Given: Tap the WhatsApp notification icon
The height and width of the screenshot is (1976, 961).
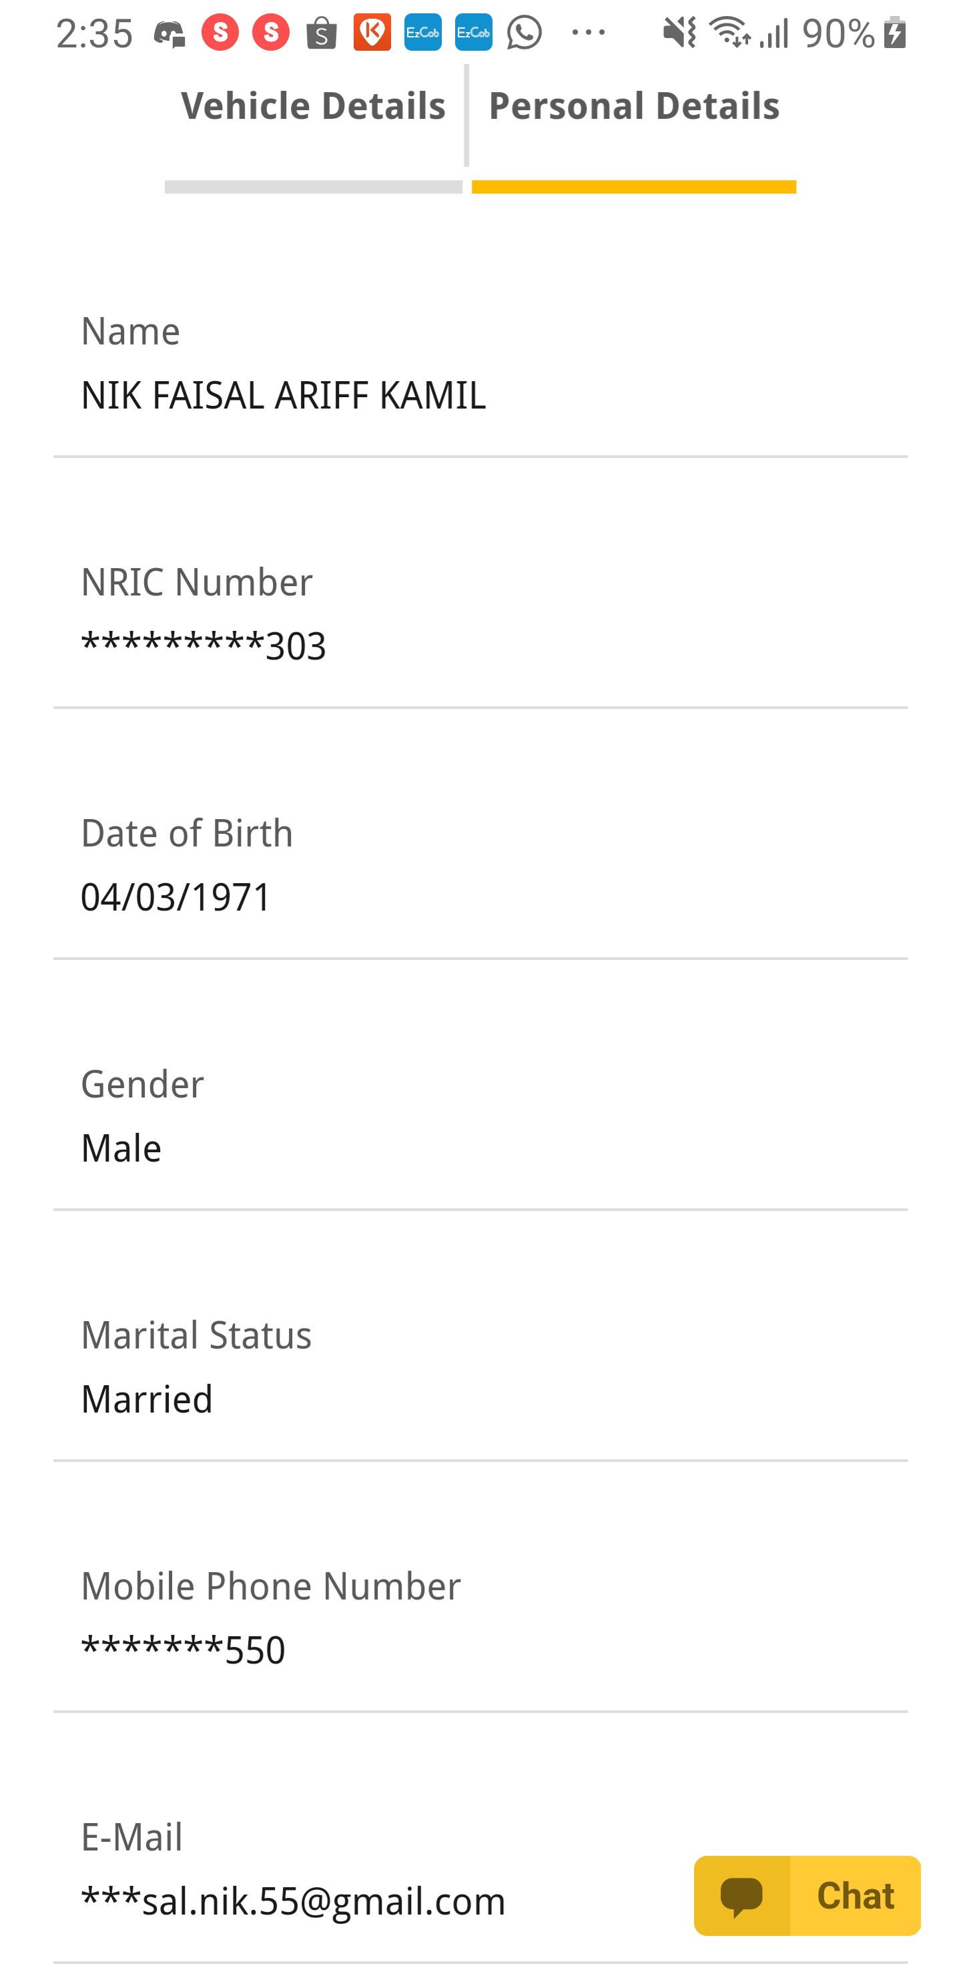Looking at the screenshot, I should coord(525,33).
